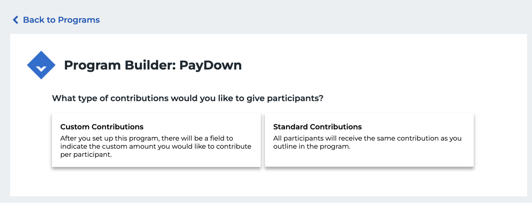Choose Custom Contributions as the contribution type

pyautogui.click(x=156, y=140)
